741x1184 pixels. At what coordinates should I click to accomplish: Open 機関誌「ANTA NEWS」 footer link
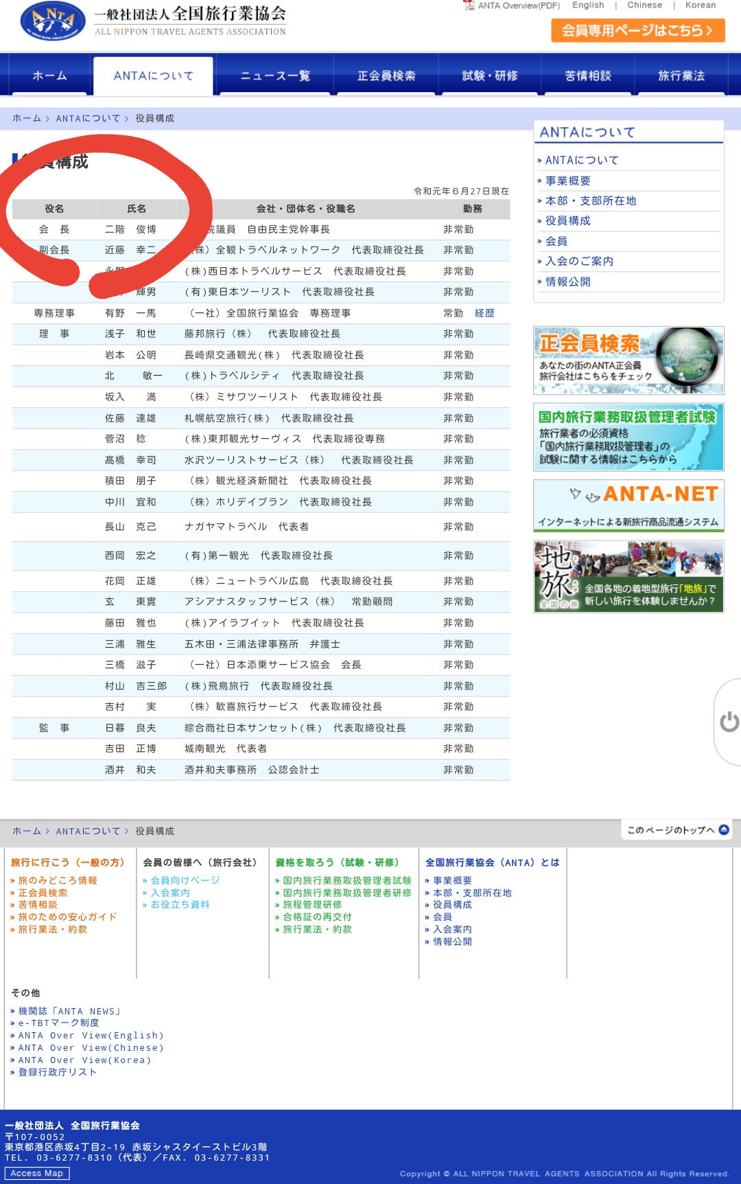click(70, 1011)
